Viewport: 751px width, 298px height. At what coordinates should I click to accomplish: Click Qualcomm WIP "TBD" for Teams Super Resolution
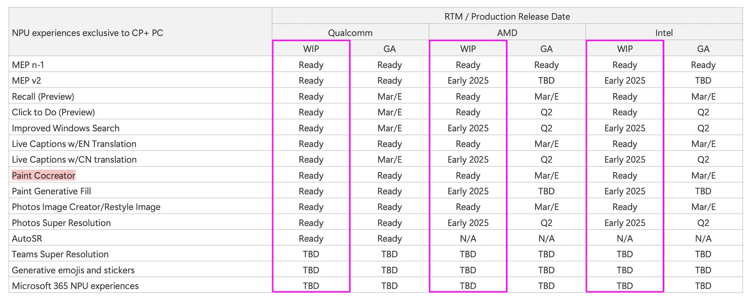point(311,254)
